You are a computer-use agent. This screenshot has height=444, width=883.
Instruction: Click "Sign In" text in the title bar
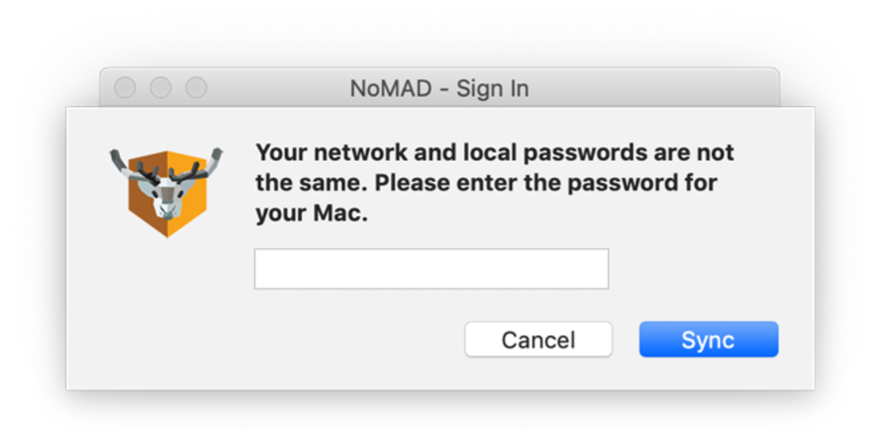click(493, 88)
